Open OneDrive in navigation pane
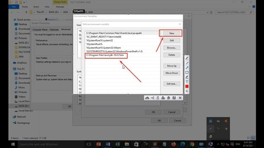The height and width of the screenshot is (148, 264). click(22, 63)
